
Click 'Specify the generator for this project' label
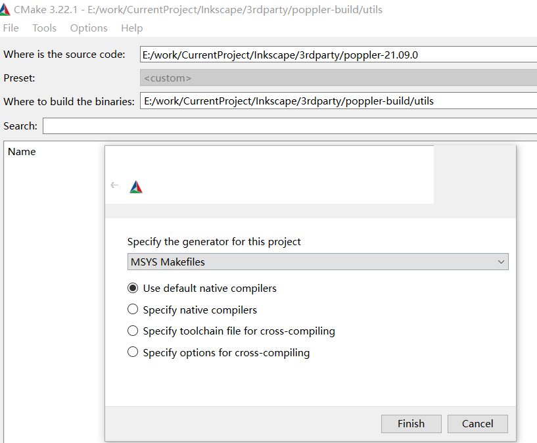click(x=214, y=242)
